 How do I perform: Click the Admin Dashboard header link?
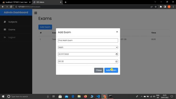click(x=16, y=12)
